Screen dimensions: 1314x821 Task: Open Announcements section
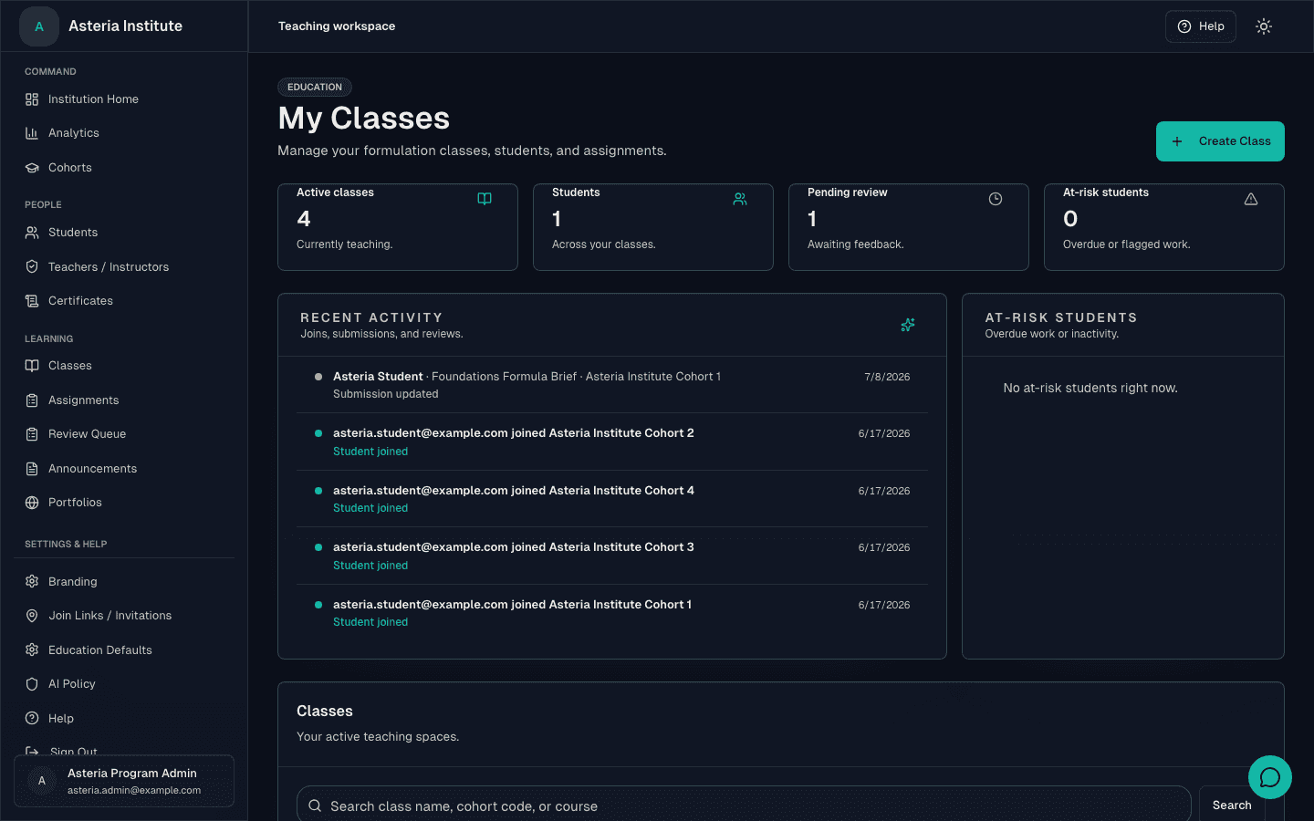pyautogui.click(x=124, y=469)
